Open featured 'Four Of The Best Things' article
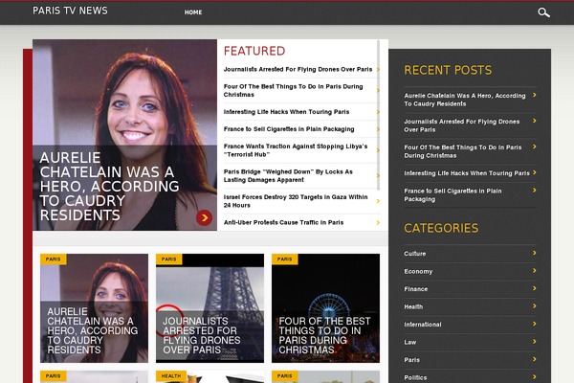Screen dimensions: 574x383 tap(294, 91)
